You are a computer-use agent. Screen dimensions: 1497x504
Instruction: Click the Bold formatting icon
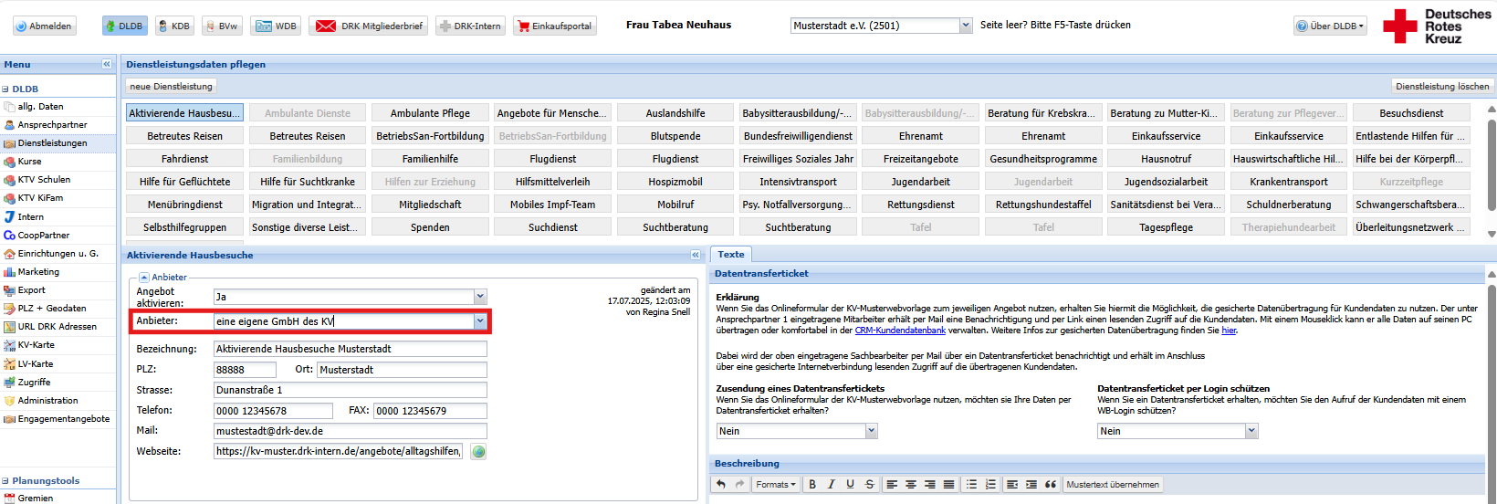(x=812, y=485)
